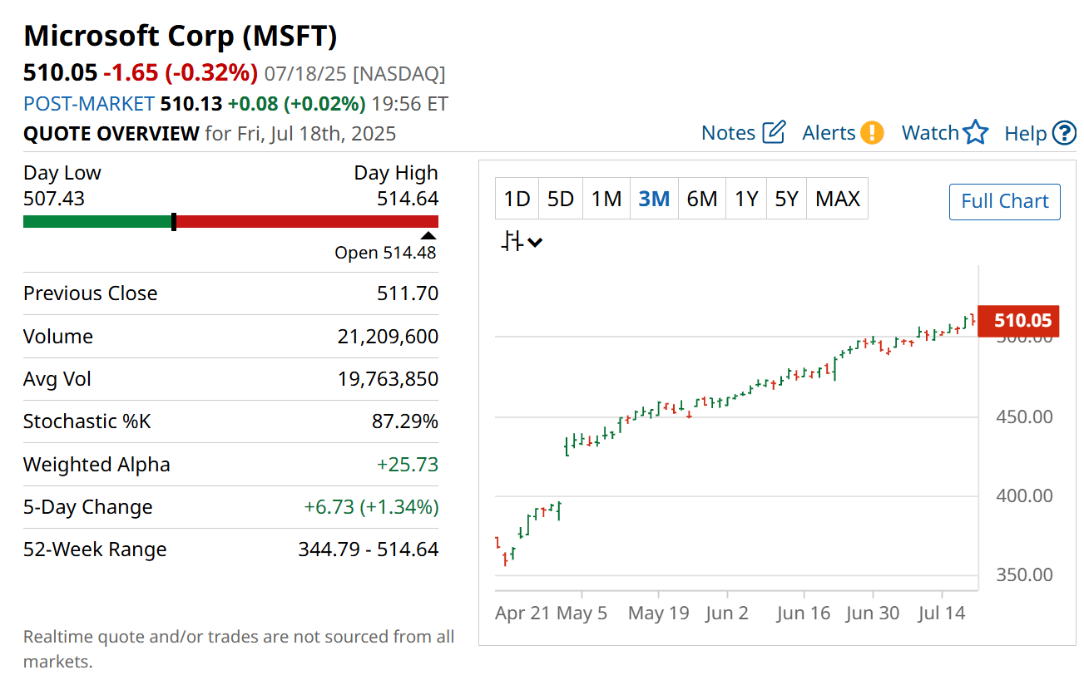Screen dimensions: 1084x680
Task: Click the Open price triangle marker
Action: pyautogui.click(x=428, y=235)
